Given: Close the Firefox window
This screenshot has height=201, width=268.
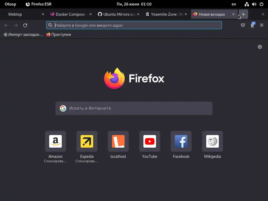Looking at the screenshot, I should (x=263, y=14).
